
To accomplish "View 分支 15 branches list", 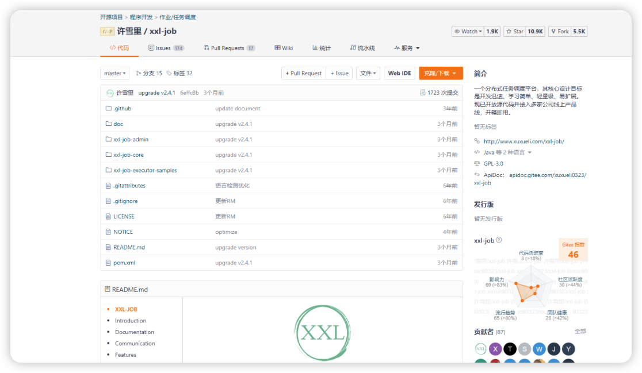I will click(x=149, y=73).
